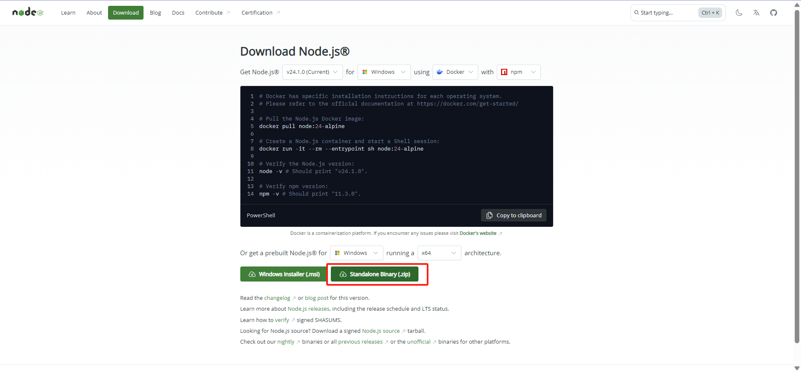Screen dimensions: 801x372
Task: Click external arrow after changelog
Action: point(294,298)
